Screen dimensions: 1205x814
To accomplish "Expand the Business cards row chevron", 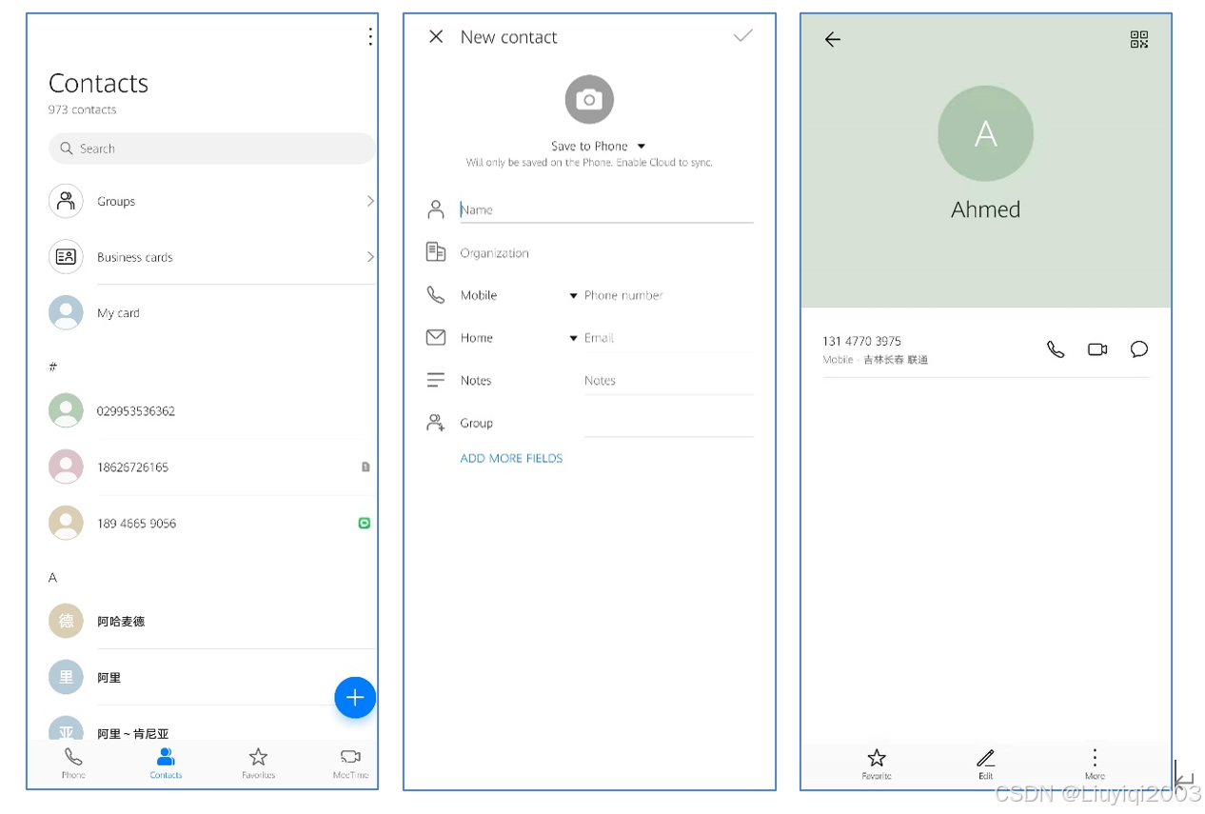I will coord(370,257).
